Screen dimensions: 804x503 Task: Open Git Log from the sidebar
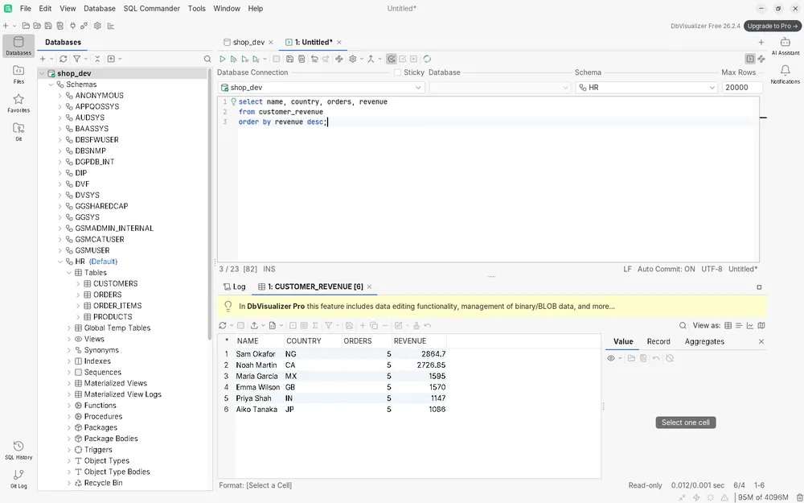pos(18,479)
